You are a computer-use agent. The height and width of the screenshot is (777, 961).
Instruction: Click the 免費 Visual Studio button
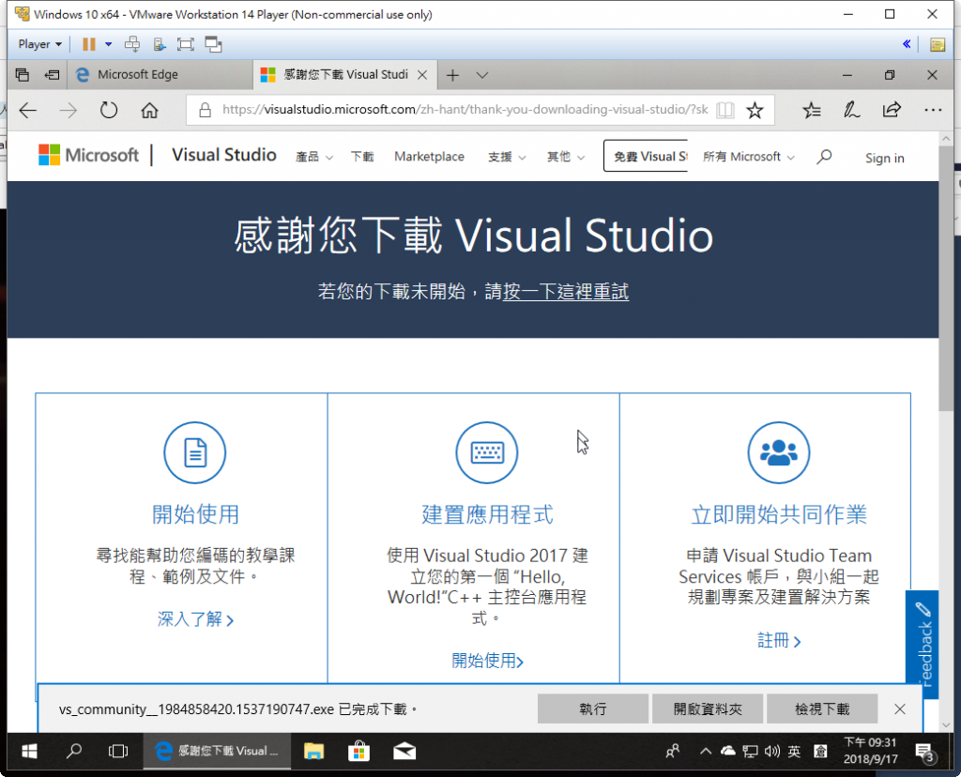click(646, 157)
